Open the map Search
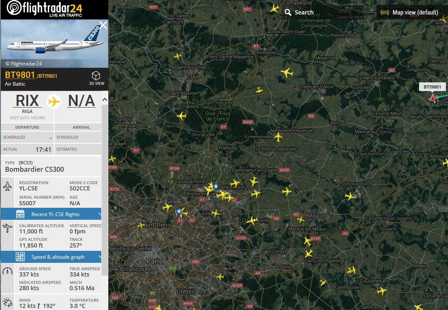This screenshot has width=448, height=310. 299,12
